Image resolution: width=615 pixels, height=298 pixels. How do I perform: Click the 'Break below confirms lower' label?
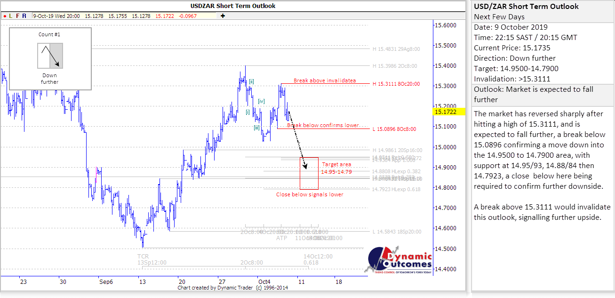[323, 125]
